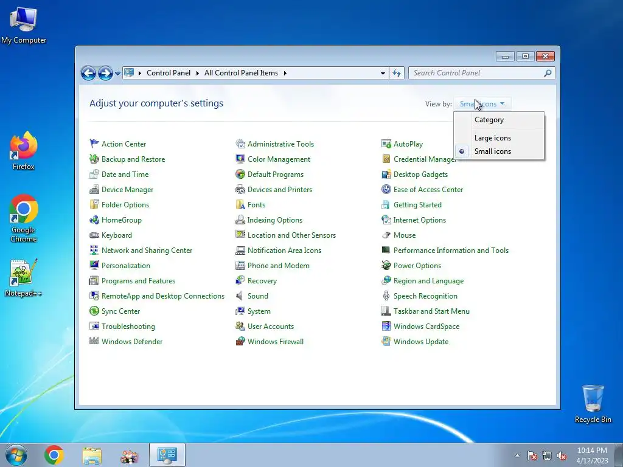Open the User Accounts link
Screen dimensions: 623x467
point(271,327)
